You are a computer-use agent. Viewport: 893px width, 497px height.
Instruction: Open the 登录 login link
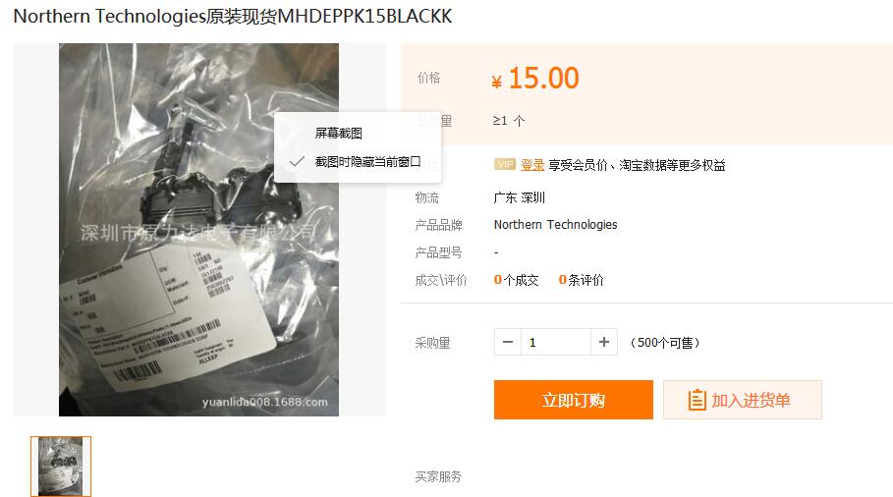coord(532,165)
